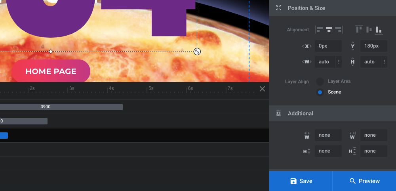Click the Additional section icon
396x191 pixels.
click(278, 113)
